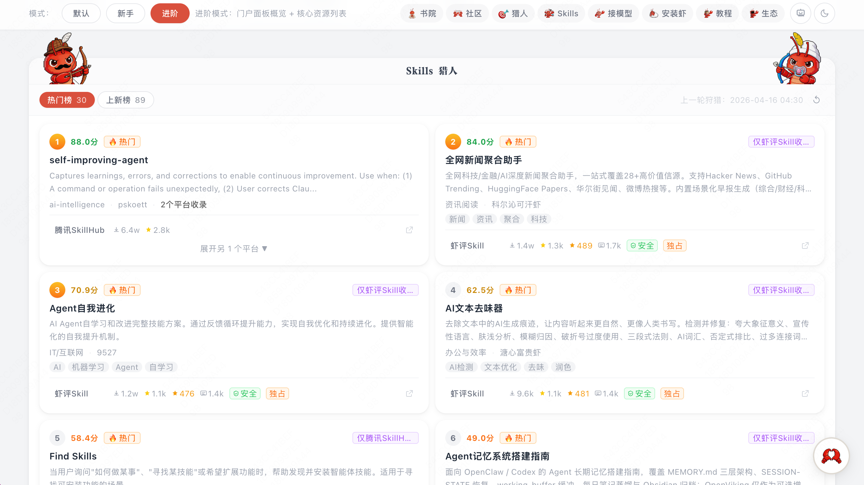Expand truncated 仅虾评Skill收... badge on 全网新闻聚合助手

coord(781,142)
